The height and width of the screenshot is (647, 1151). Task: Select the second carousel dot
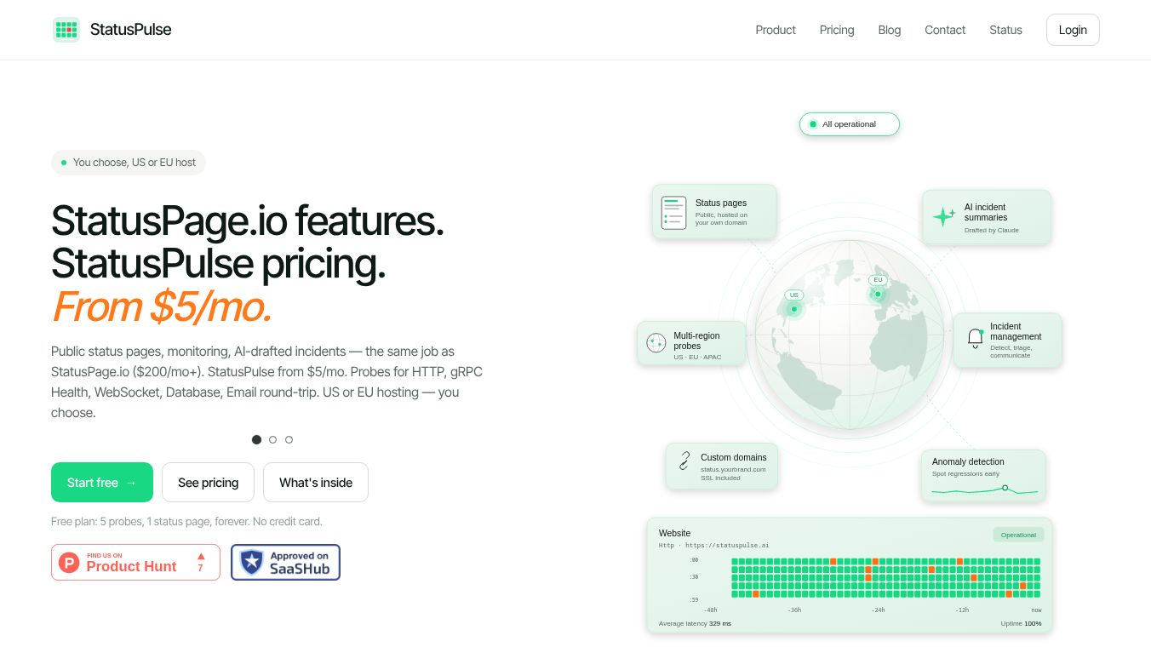tap(272, 440)
